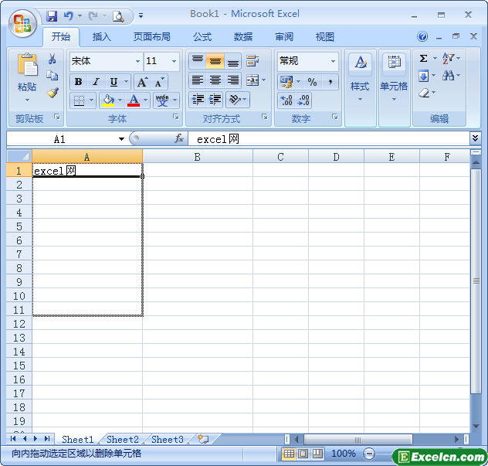Expand the Name Box dropdown arrow
The image size is (488, 466).
click(121, 139)
